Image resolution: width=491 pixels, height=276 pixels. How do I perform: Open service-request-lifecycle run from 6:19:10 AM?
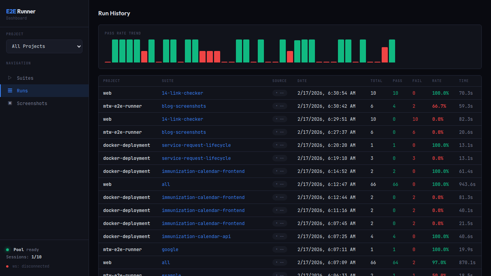[x=196, y=158]
